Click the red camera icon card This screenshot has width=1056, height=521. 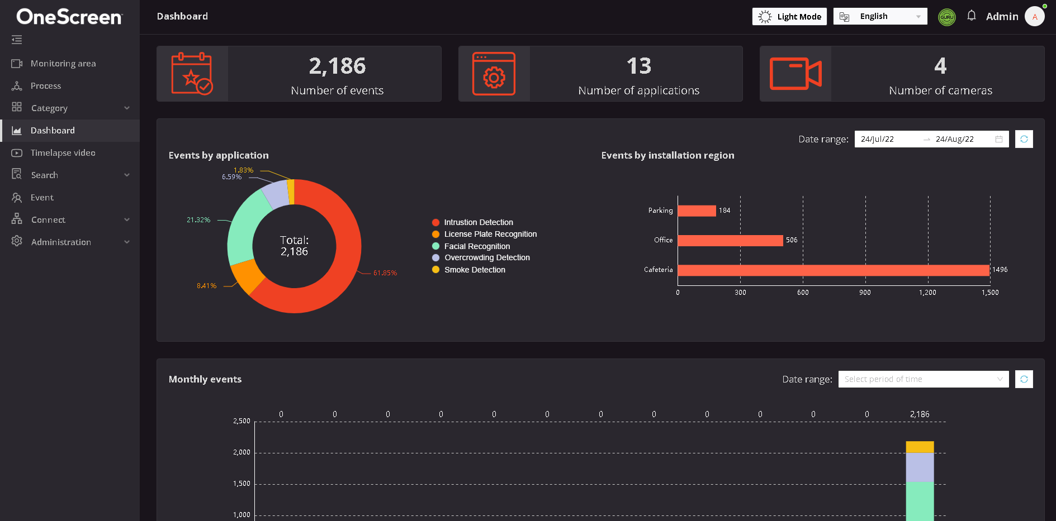795,74
